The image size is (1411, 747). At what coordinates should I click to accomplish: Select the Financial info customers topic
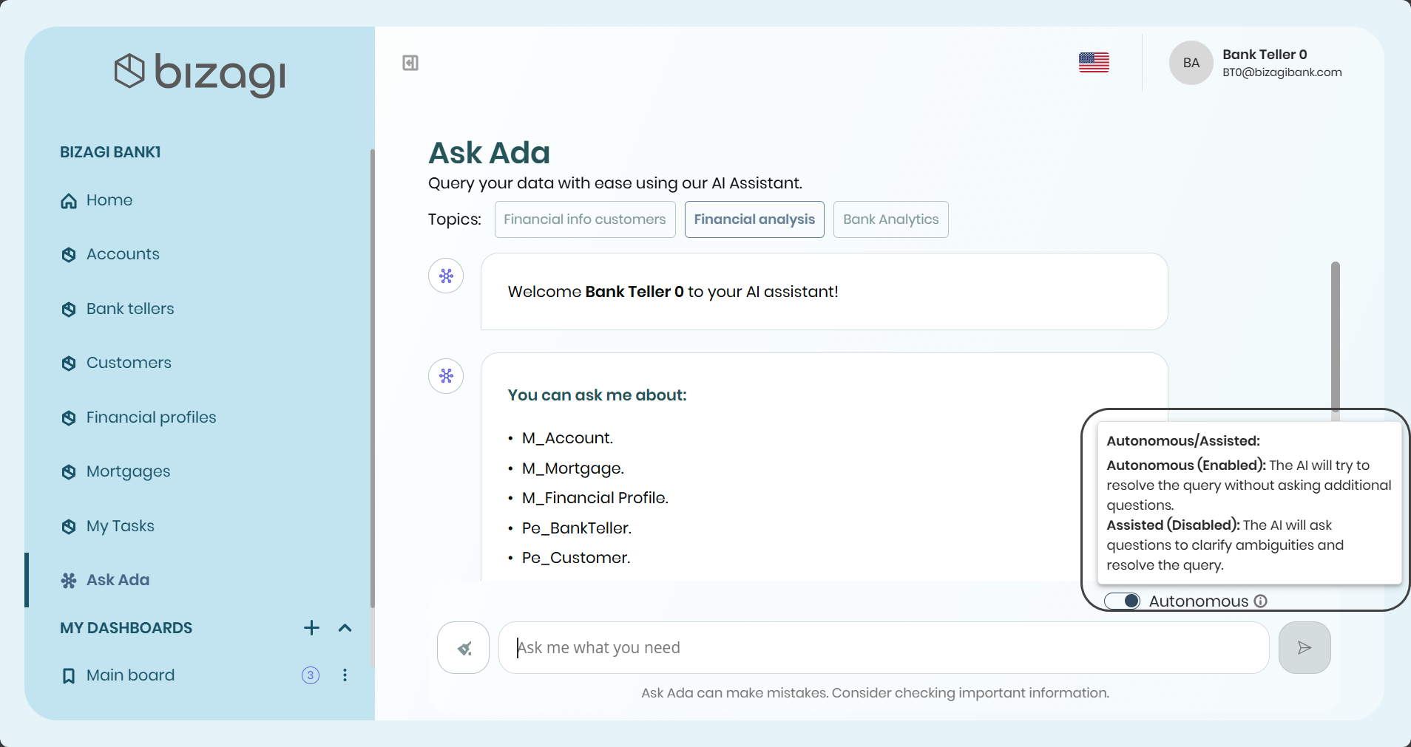tap(584, 219)
